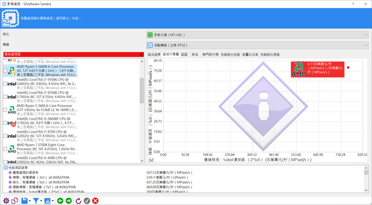Click the red X cancel icon

pos(96,201)
